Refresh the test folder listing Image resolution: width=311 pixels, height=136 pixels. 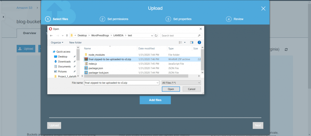click(x=156, y=35)
